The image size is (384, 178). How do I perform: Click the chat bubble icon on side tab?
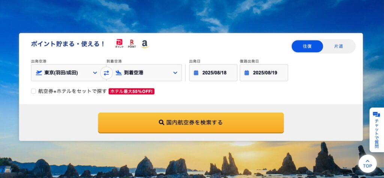[x=376, y=115]
